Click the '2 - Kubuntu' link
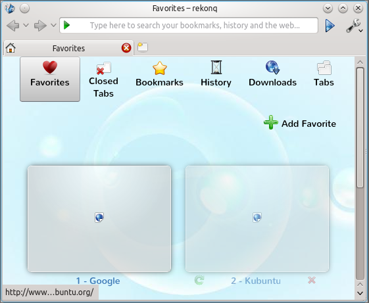The width and height of the screenshot is (369, 303). (x=256, y=281)
